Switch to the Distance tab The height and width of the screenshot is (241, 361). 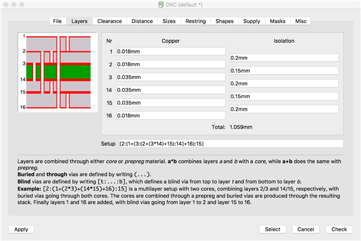tap(142, 21)
